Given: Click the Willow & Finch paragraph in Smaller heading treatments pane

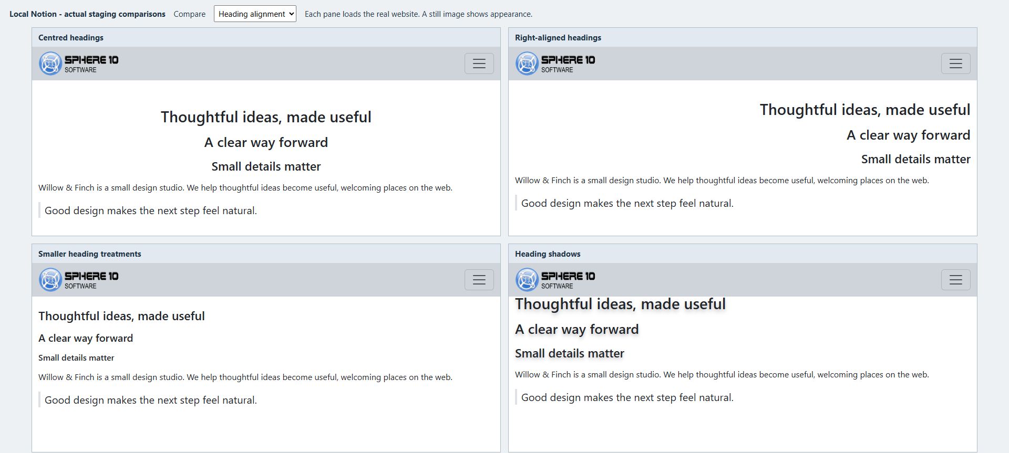Looking at the screenshot, I should coord(245,377).
